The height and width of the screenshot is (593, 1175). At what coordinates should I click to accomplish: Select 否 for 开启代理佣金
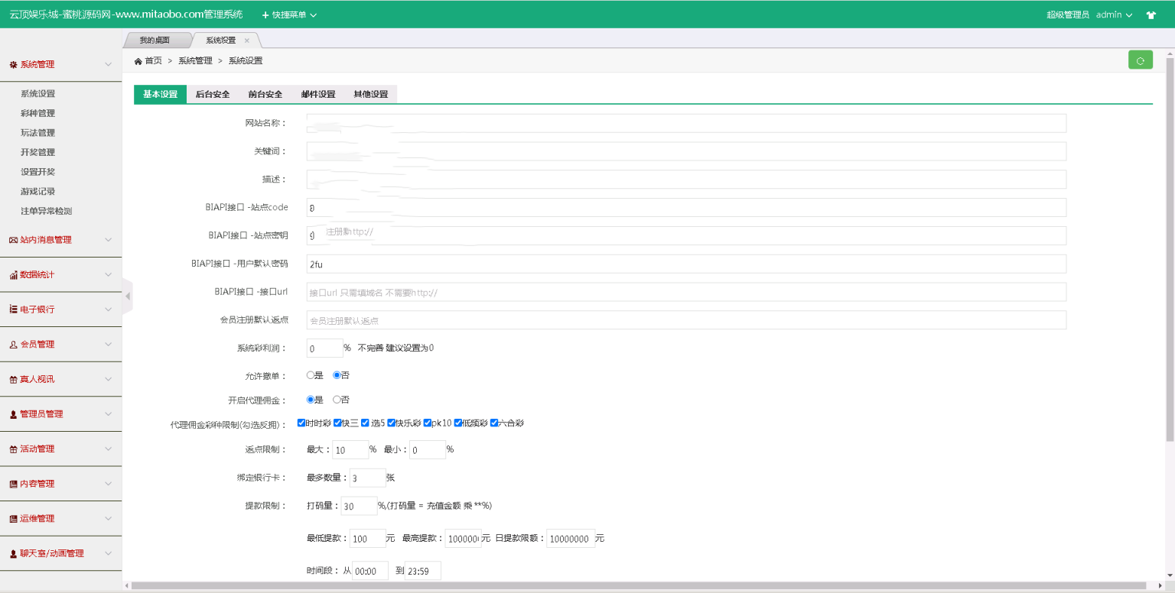337,399
